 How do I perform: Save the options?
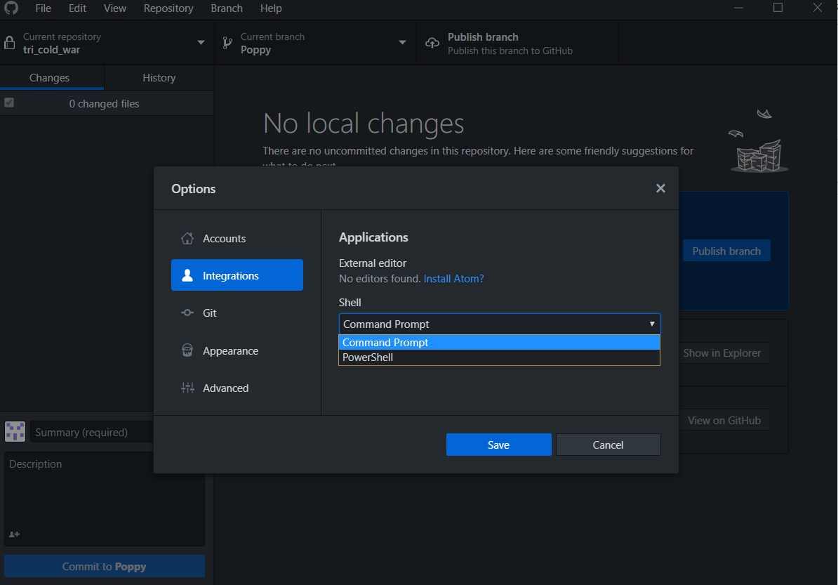click(x=498, y=445)
